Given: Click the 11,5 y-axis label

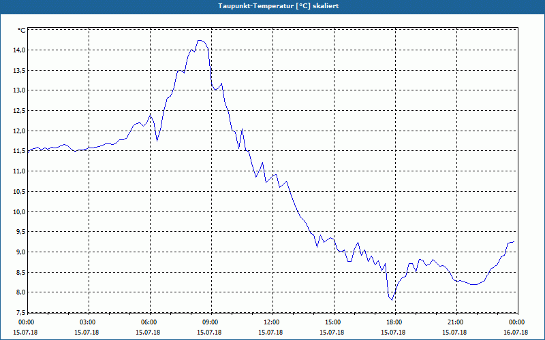Looking at the screenshot, I should pyautogui.click(x=19, y=151).
